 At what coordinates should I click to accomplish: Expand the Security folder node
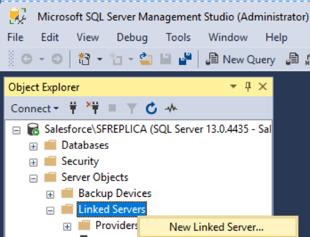pos(33,163)
